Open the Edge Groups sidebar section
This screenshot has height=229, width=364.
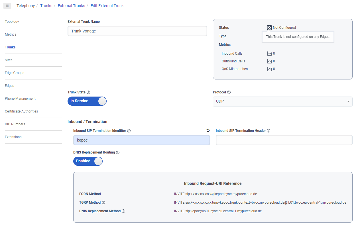click(15, 73)
